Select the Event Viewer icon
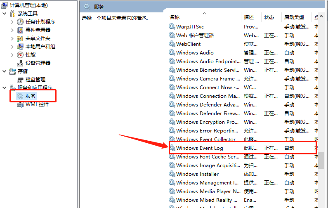The height and width of the screenshot is (208, 328). tap(20, 30)
